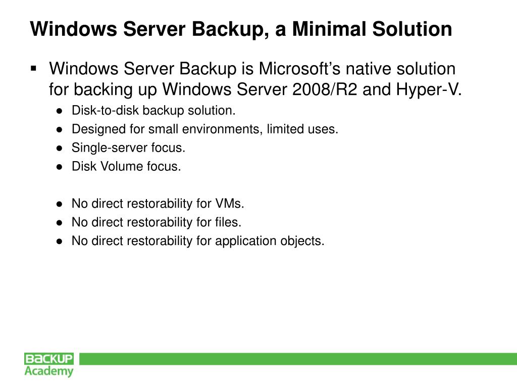This screenshot has width=517, height=388.
Task: Click the bullet beside 'Designed for small environments'
Action: click(x=59, y=129)
